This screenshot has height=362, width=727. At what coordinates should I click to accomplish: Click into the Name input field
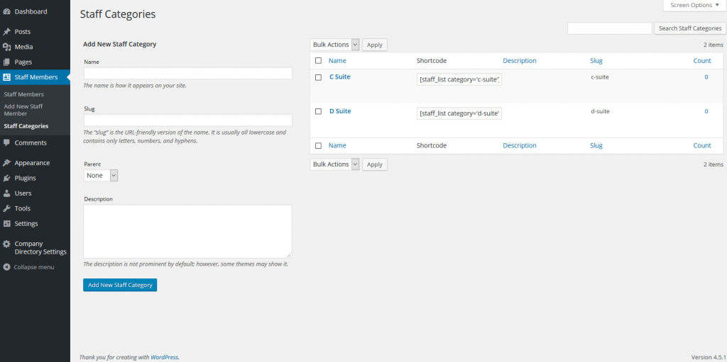coord(187,74)
